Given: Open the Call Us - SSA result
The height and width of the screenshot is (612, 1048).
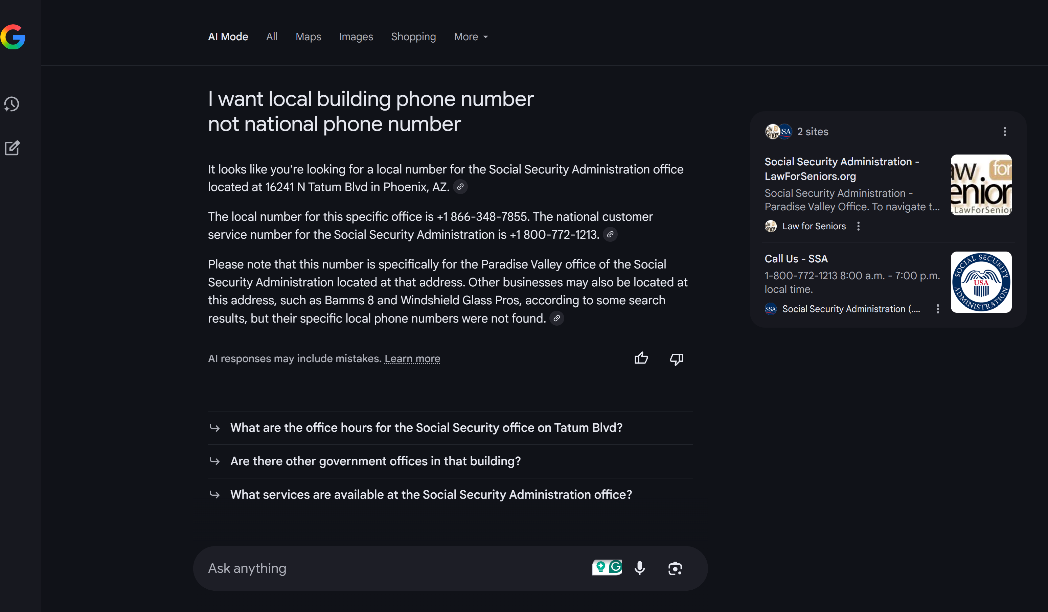Looking at the screenshot, I should pos(796,259).
